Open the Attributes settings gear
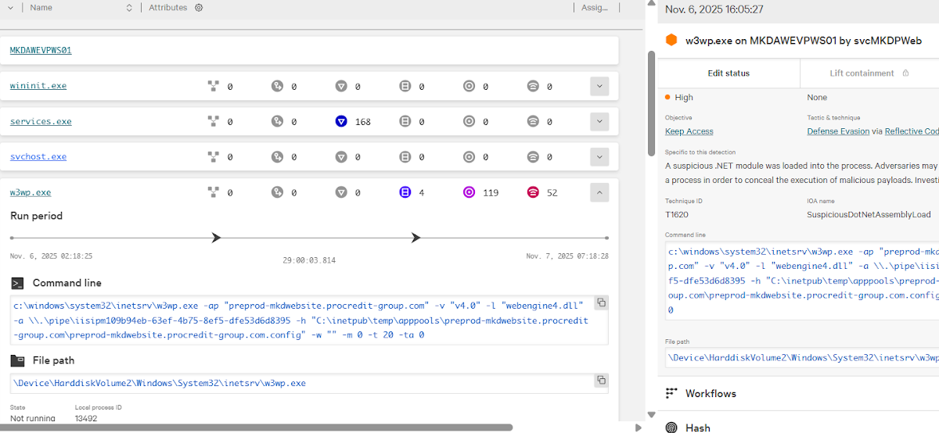 (x=199, y=8)
